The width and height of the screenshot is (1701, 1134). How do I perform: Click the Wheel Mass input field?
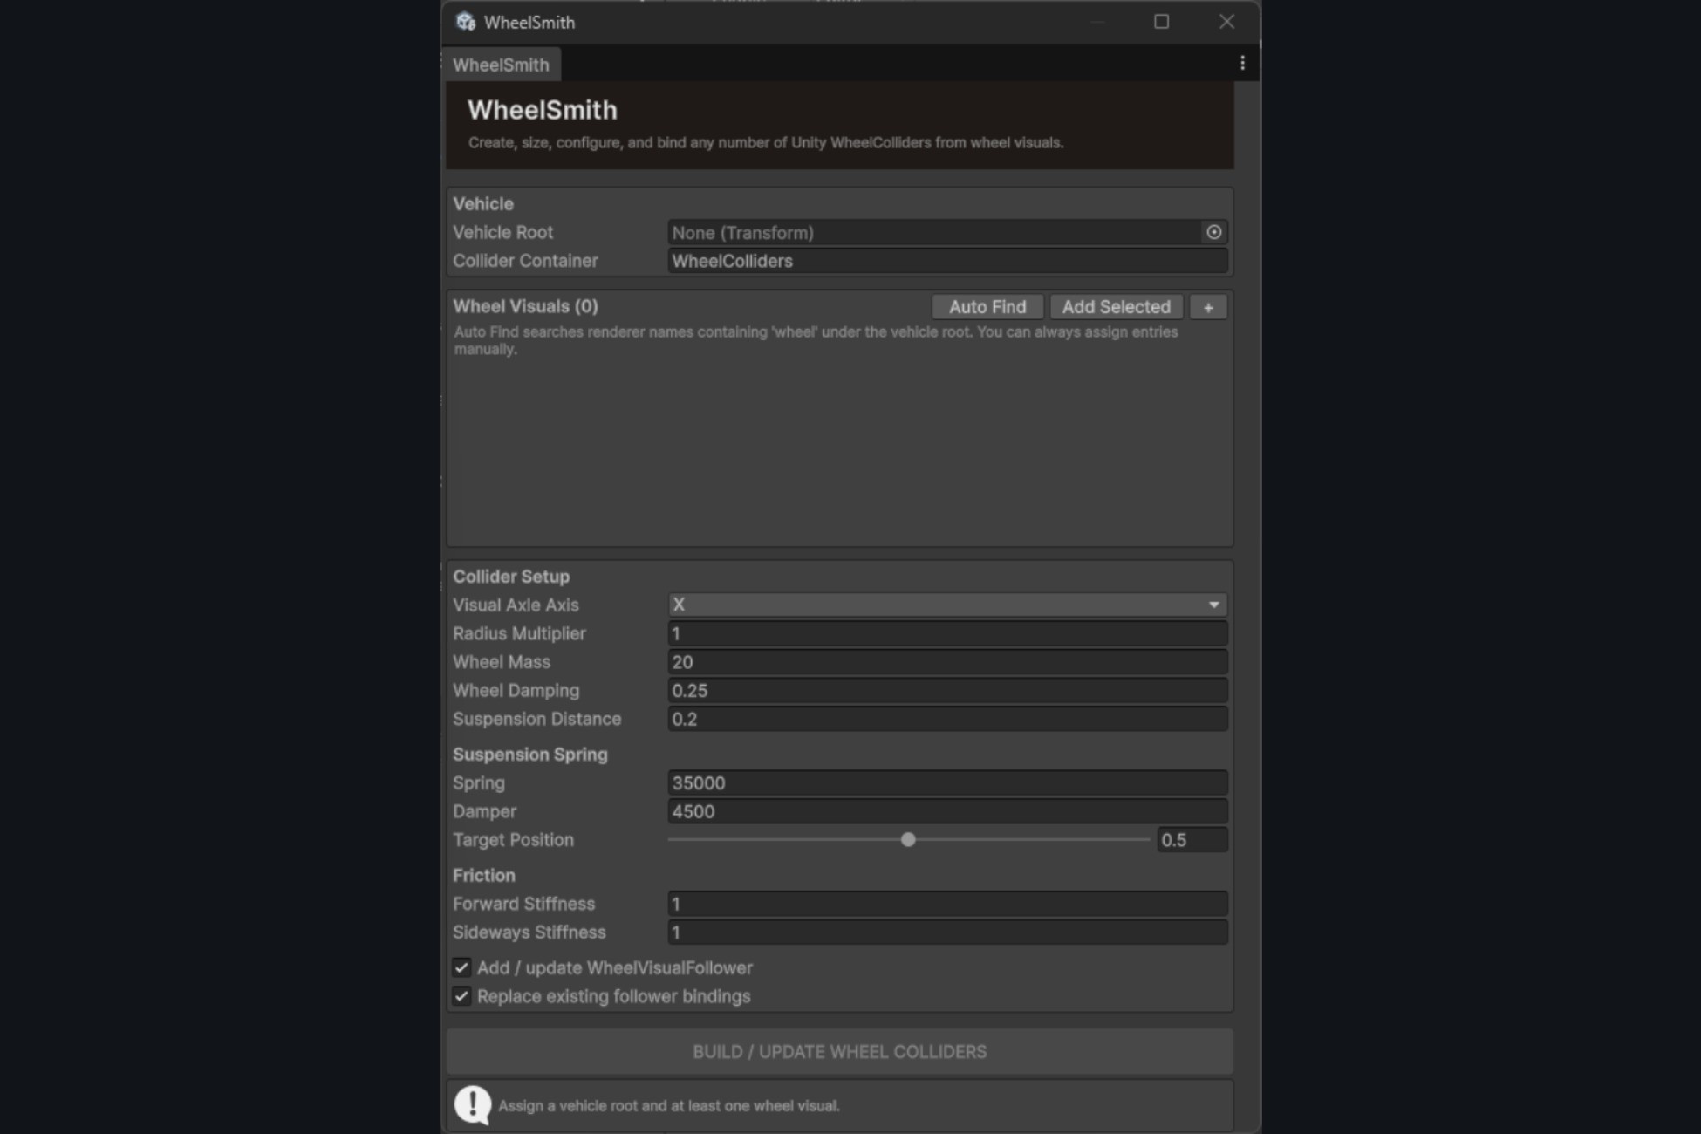pos(947,662)
